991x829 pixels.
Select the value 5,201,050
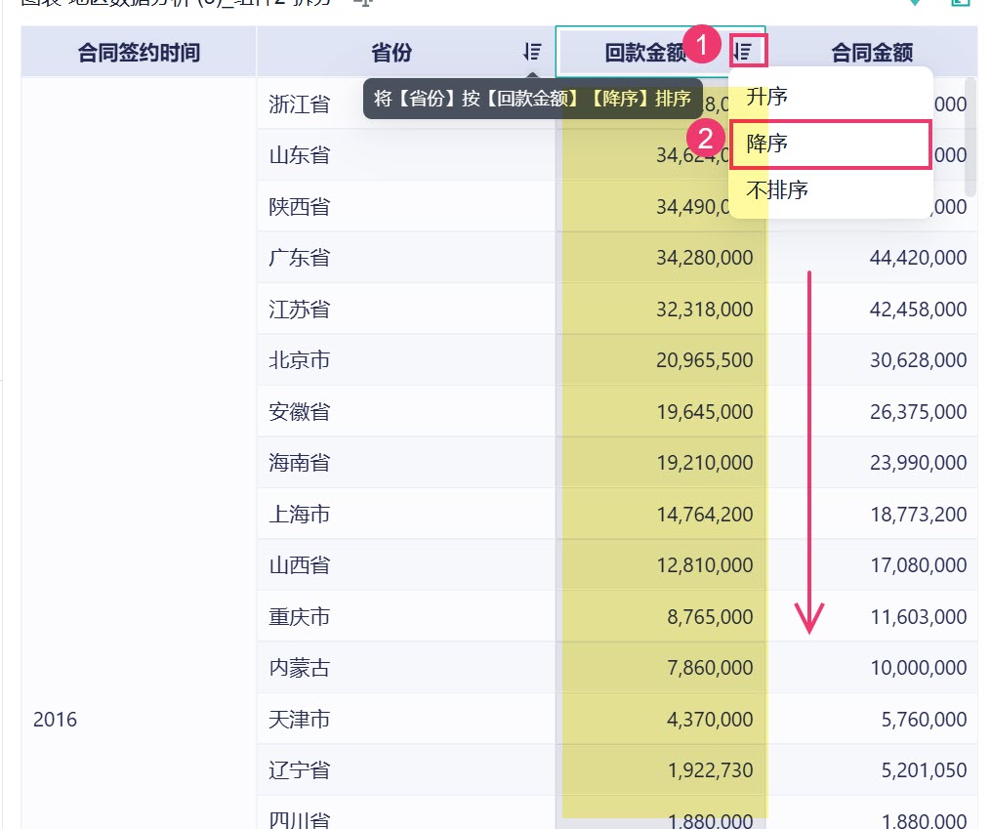[924, 770]
